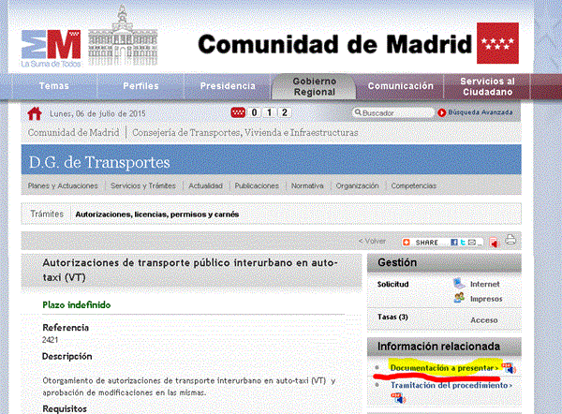
Task: Open Autorizaciones, licencias, permisos y carnés
Action: [x=157, y=214]
